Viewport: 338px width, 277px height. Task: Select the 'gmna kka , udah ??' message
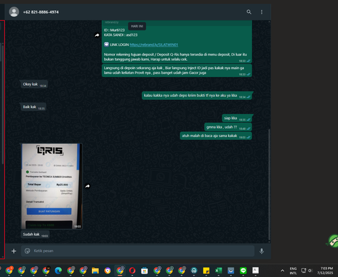click(x=228, y=127)
